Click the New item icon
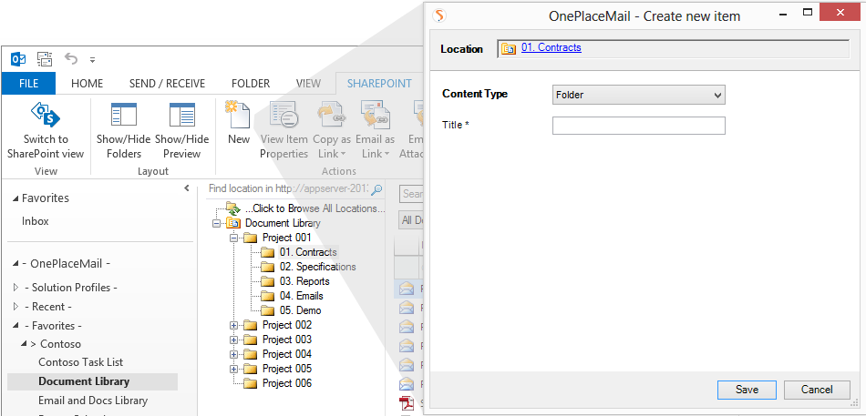 (238, 115)
